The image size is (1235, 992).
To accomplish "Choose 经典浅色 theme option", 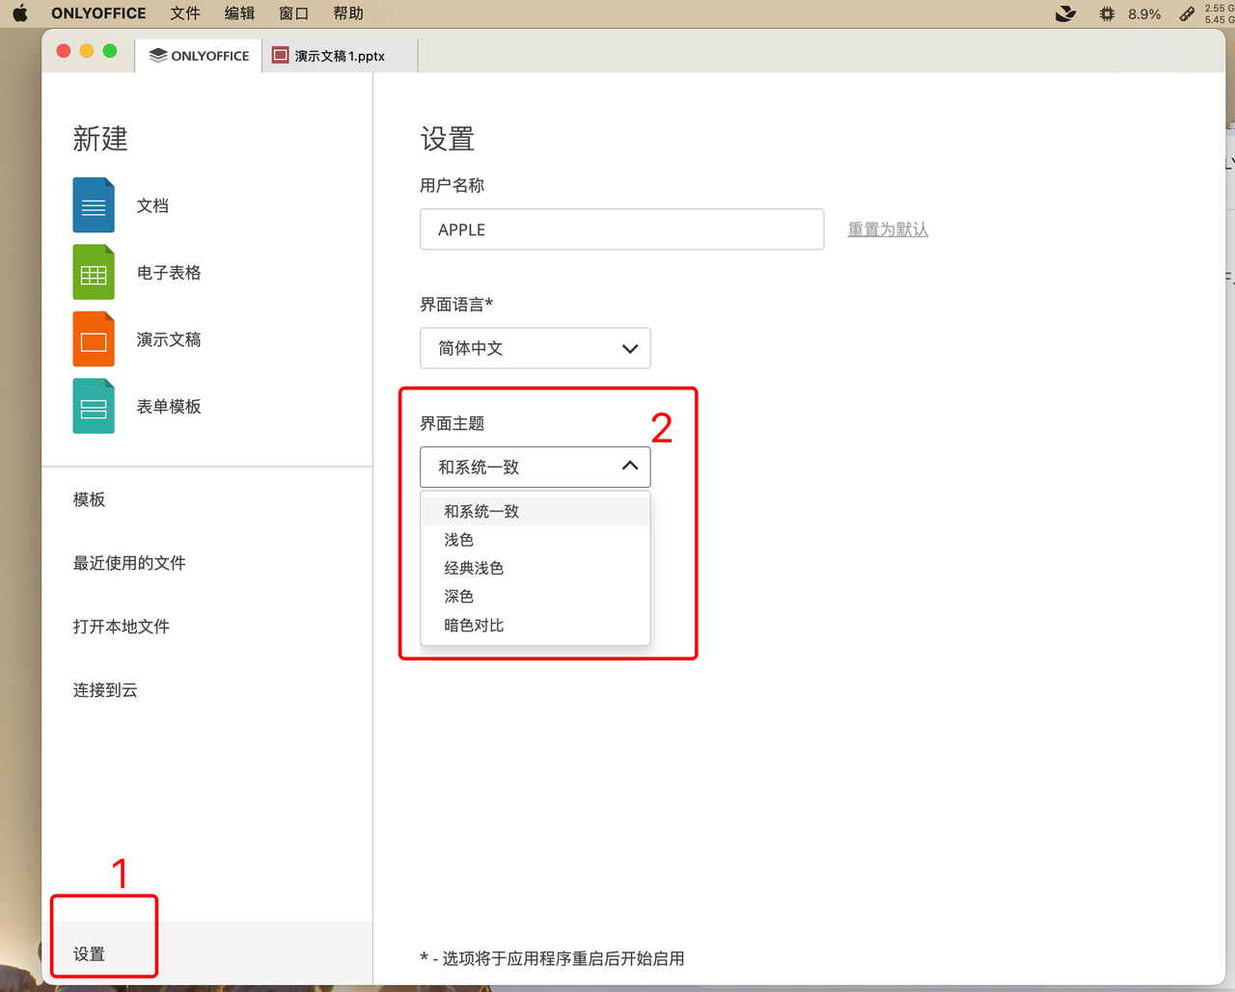I will pos(535,568).
